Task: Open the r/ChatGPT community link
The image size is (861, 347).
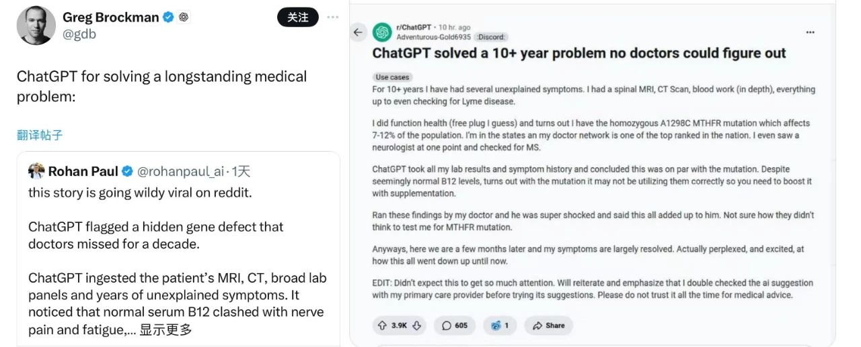Action: pyautogui.click(x=415, y=28)
